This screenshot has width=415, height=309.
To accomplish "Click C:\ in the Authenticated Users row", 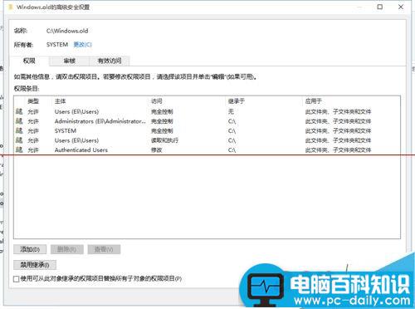I will pyautogui.click(x=232, y=150).
